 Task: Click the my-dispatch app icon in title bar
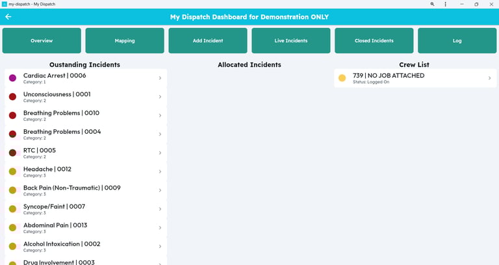point(4,4)
